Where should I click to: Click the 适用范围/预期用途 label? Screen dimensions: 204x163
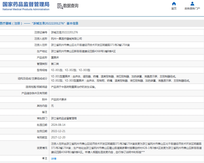point(36,87)
